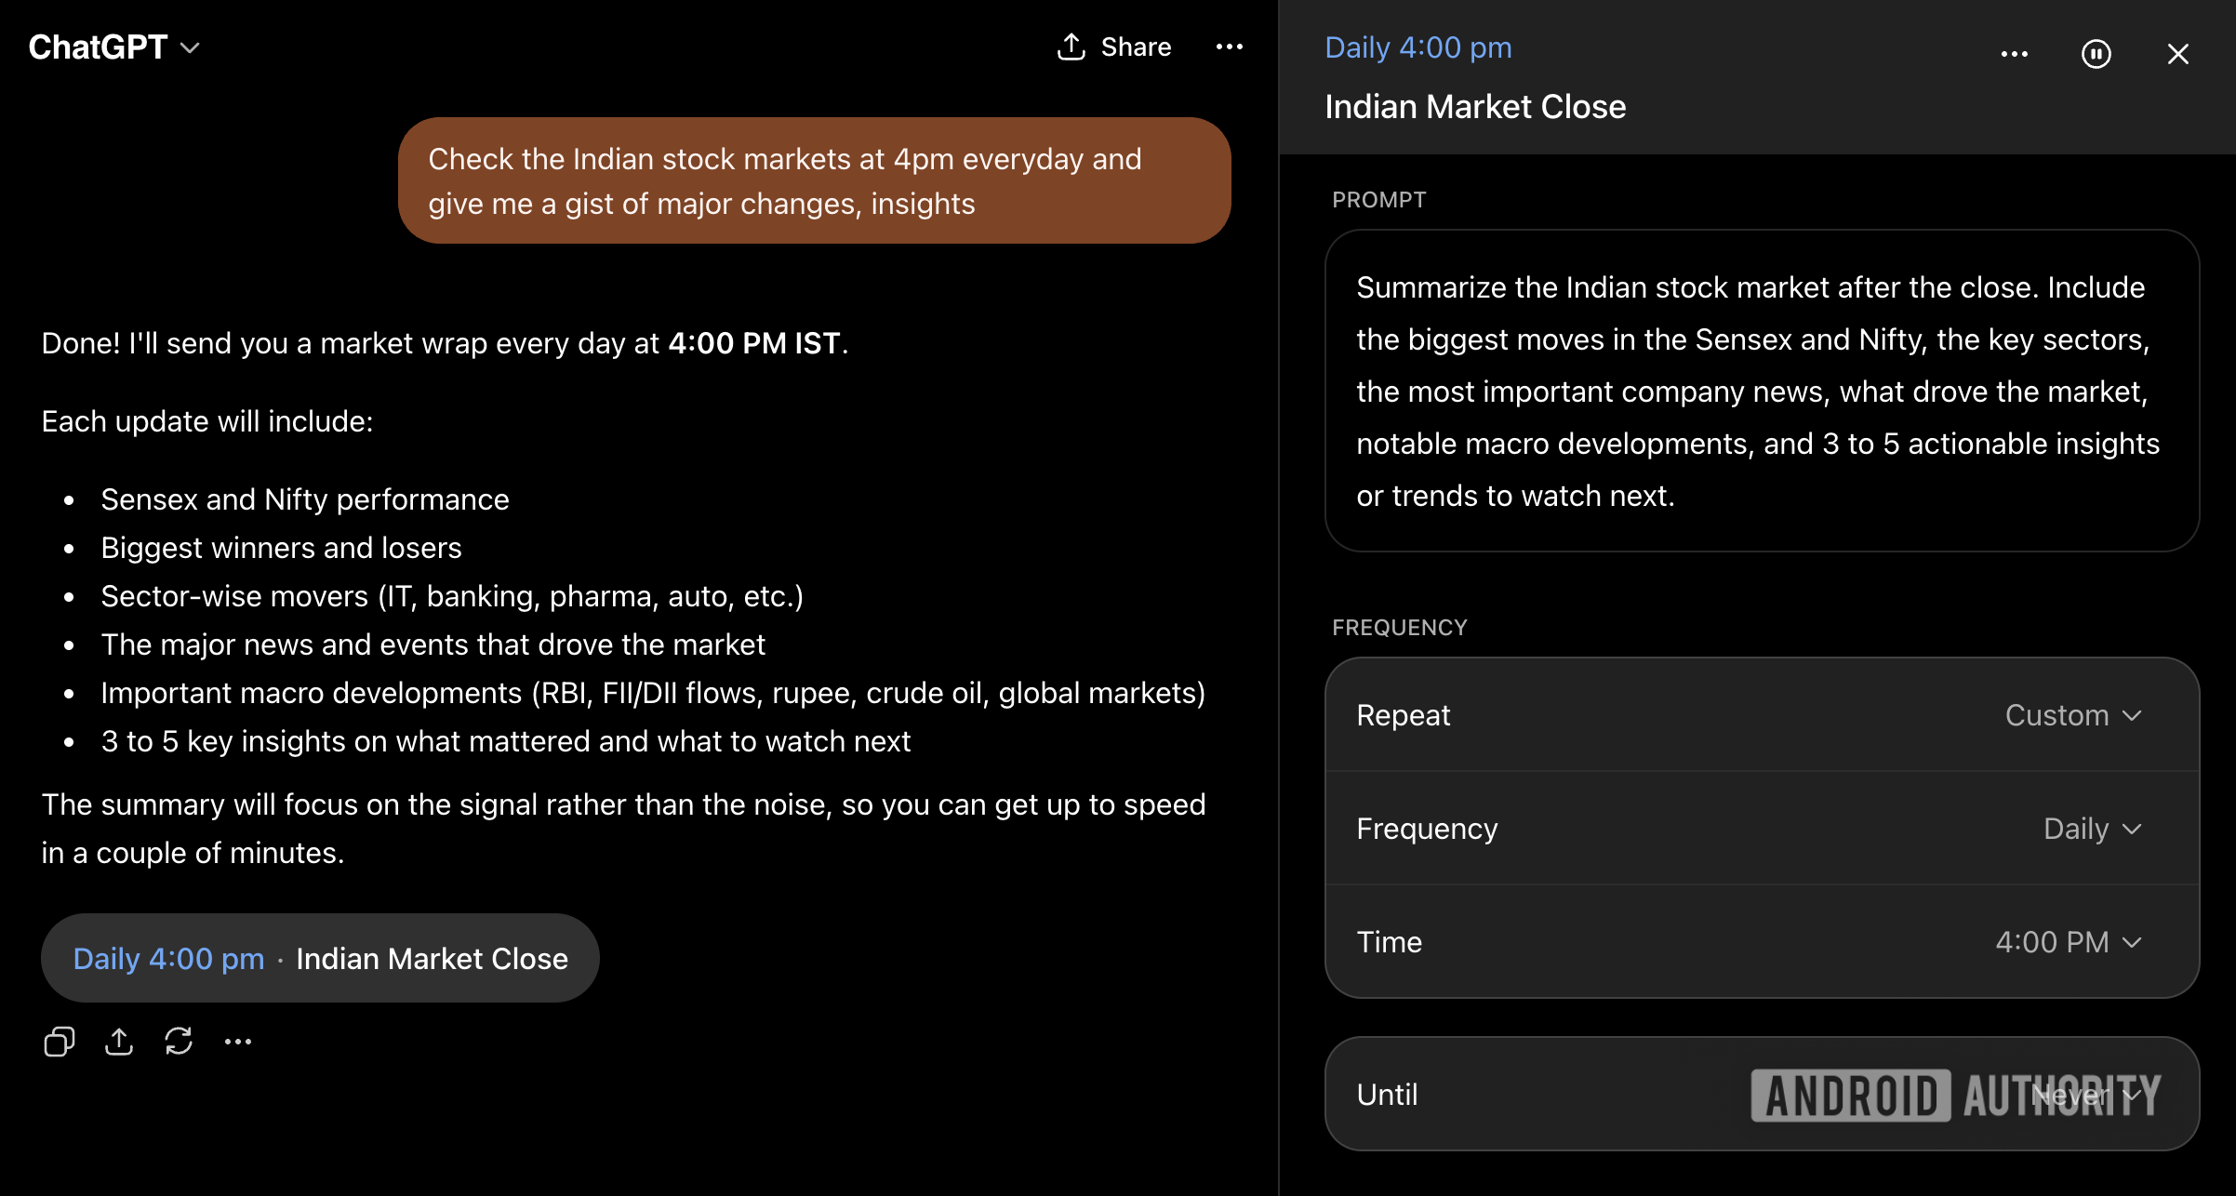Click the Sector-wise movers bullet
This screenshot has width=2236, height=1196.
[452, 596]
